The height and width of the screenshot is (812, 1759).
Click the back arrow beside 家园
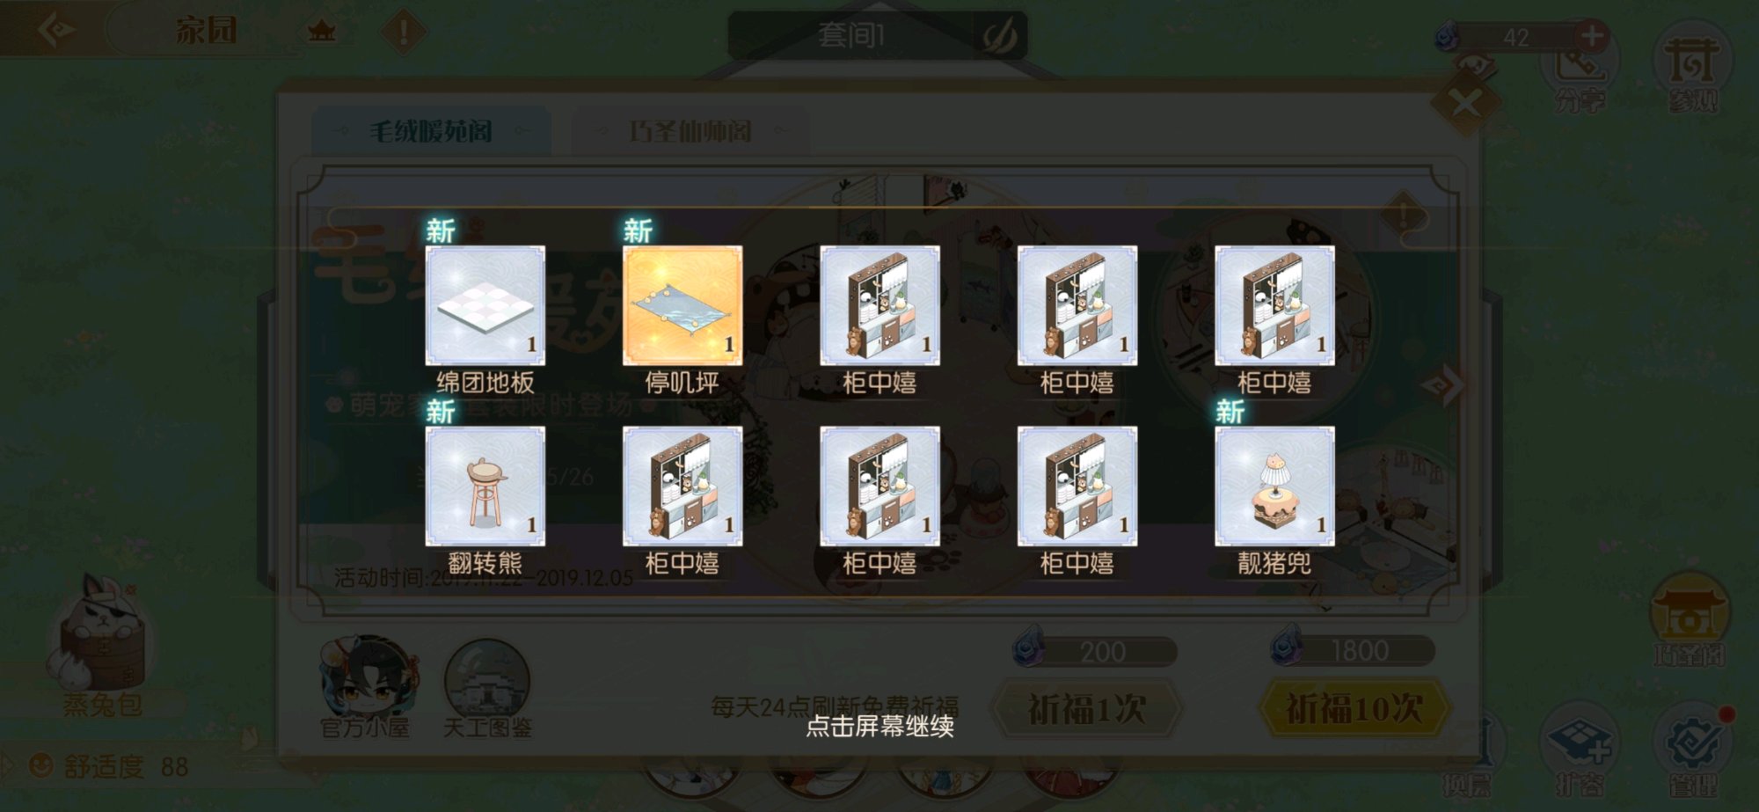(56, 31)
